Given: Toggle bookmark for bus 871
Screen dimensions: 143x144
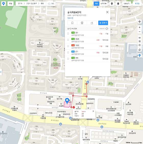Looking at the screenshot, I should point(68,52).
